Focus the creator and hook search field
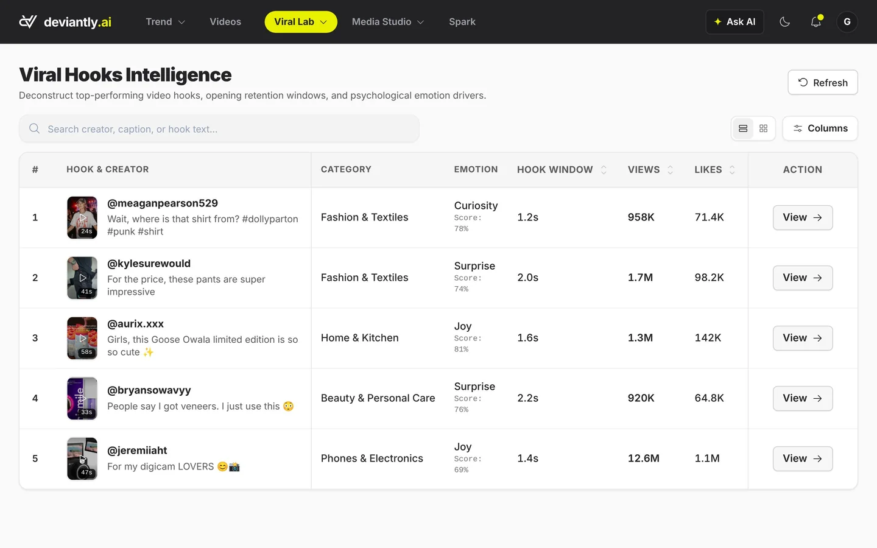This screenshot has height=548, width=877. 219,129
